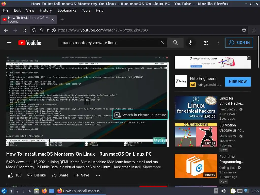Clear the YouTube search box text
260x195 pixels.
pos(163,43)
